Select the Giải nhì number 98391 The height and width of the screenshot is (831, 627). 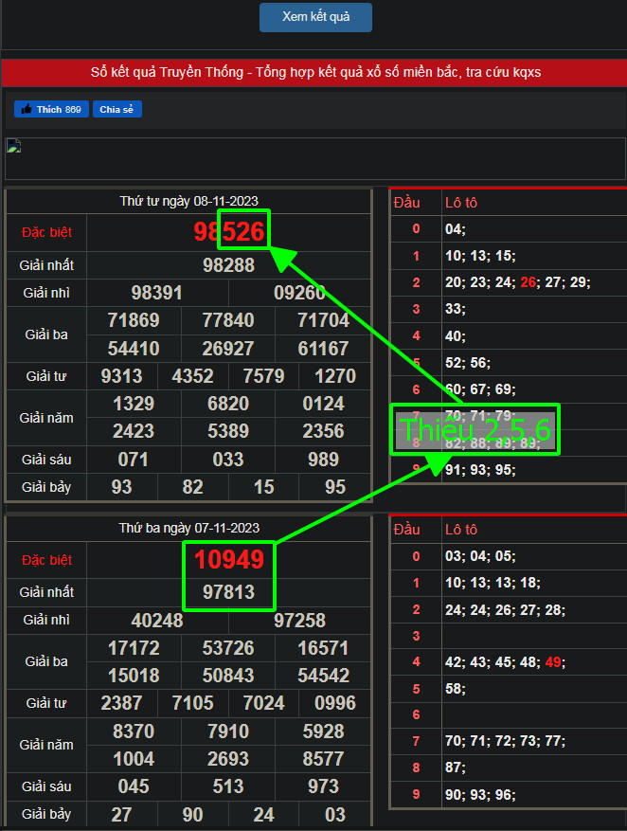(157, 293)
